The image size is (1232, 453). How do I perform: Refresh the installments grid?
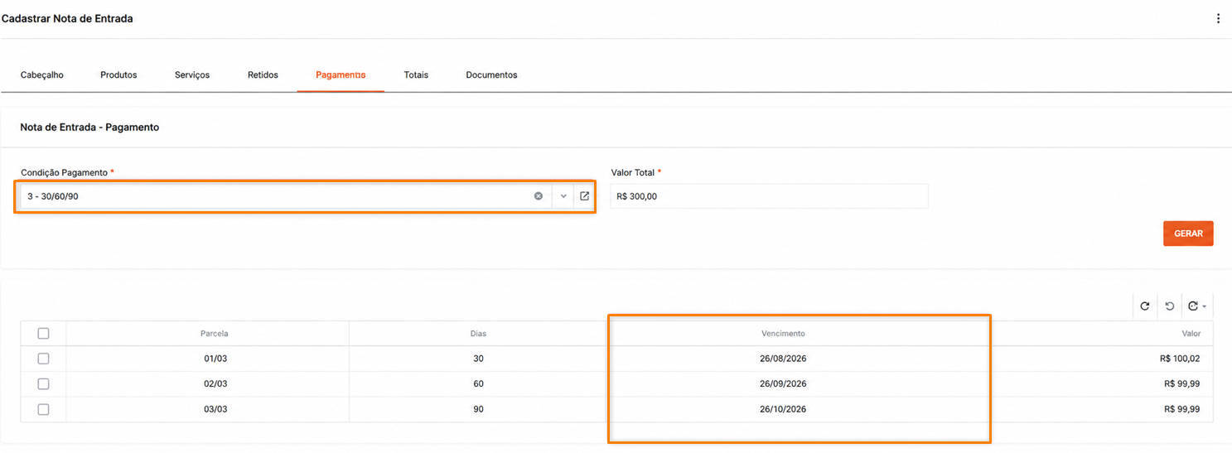coord(1145,306)
